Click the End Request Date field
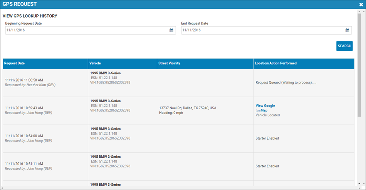Viewport: 366px width, 190px height. [x=266, y=30]
